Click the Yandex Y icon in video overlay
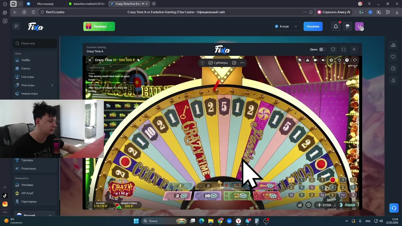The width and height of the screenshot is (402, 226). pyautogui.click(x=203, y=63)
